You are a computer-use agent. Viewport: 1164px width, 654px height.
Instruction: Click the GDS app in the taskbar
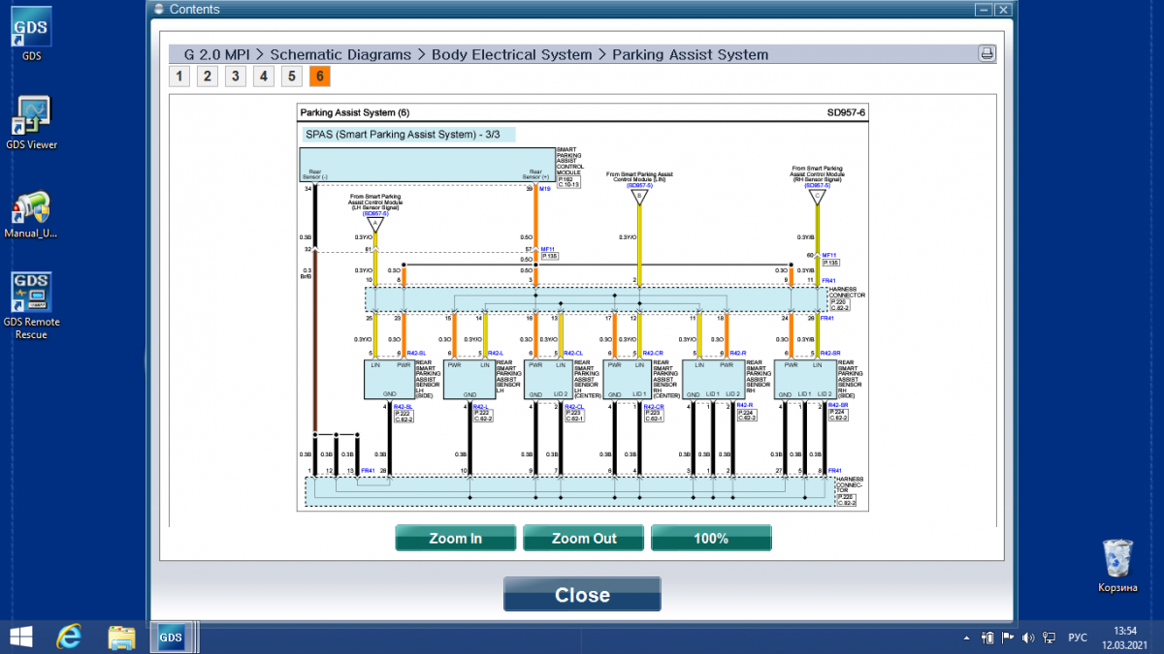coord(171,636)
